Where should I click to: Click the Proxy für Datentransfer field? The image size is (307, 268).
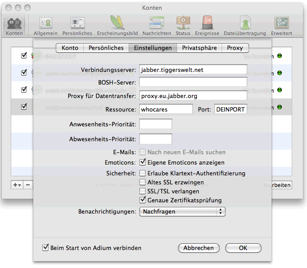pos(193,96)
